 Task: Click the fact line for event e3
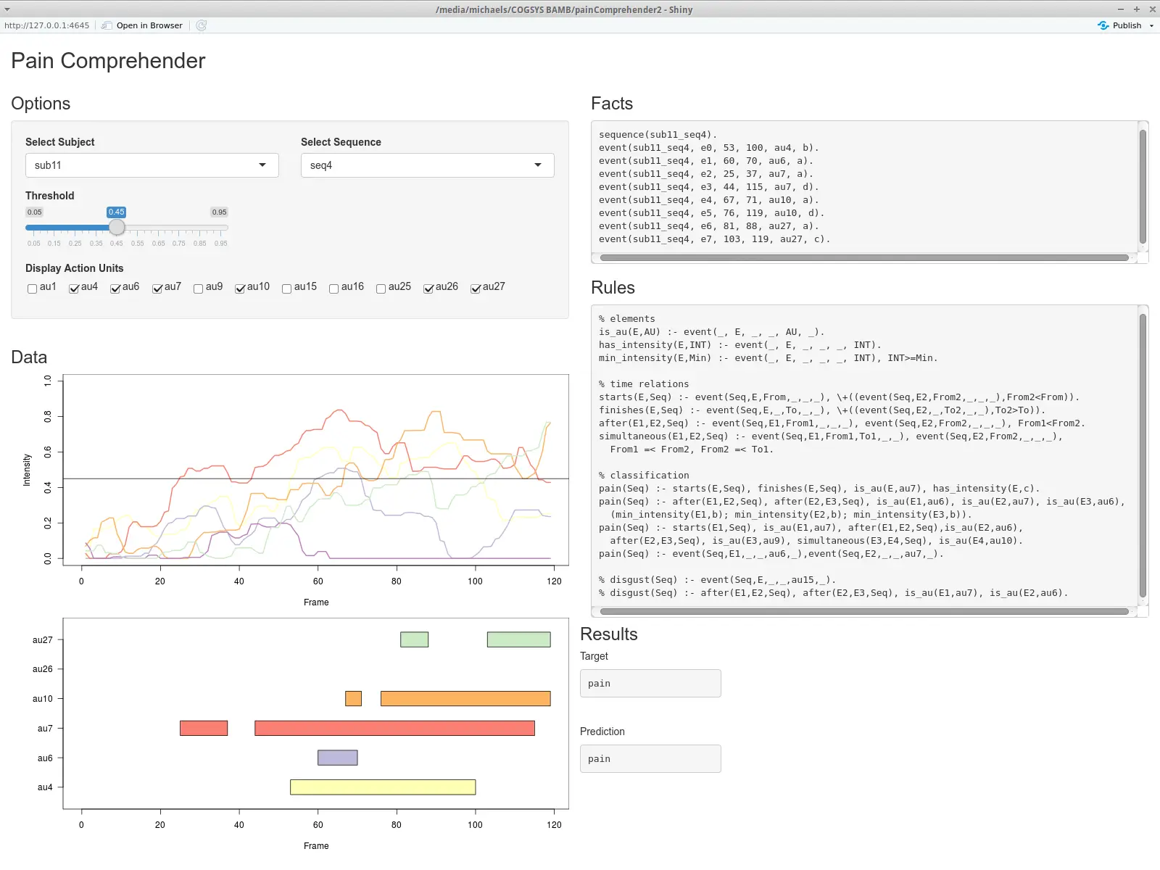click(709, 187)
